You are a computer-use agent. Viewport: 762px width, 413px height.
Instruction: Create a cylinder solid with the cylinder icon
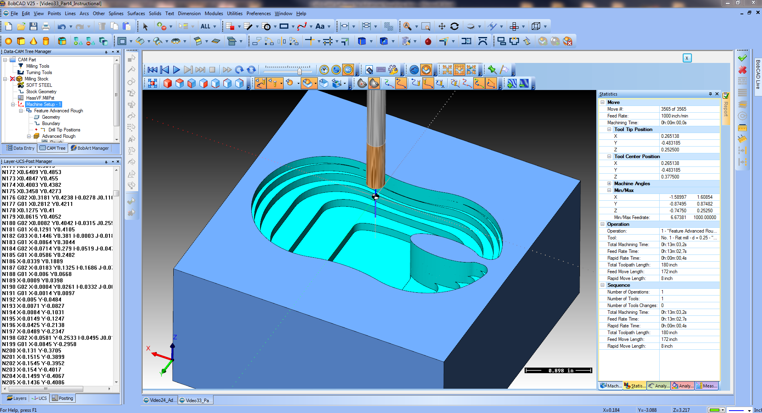pyautogui.click(x=46, y=41)
